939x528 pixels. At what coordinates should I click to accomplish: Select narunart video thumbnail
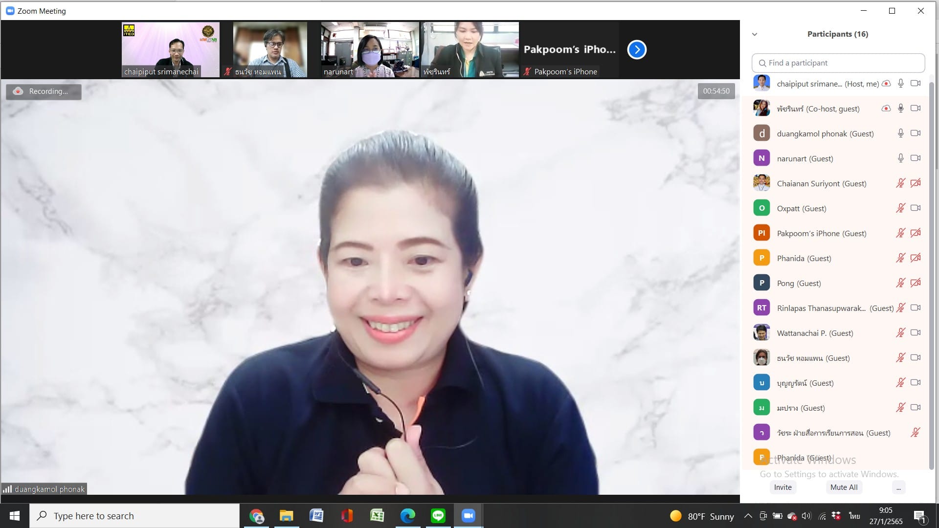[x=370, y=49]
